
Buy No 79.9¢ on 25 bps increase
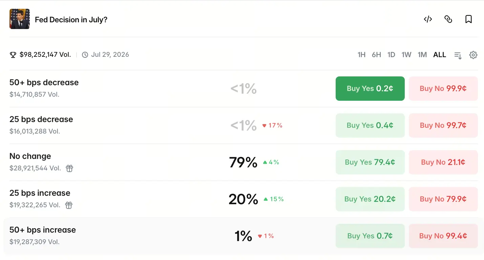coord(443,199)
